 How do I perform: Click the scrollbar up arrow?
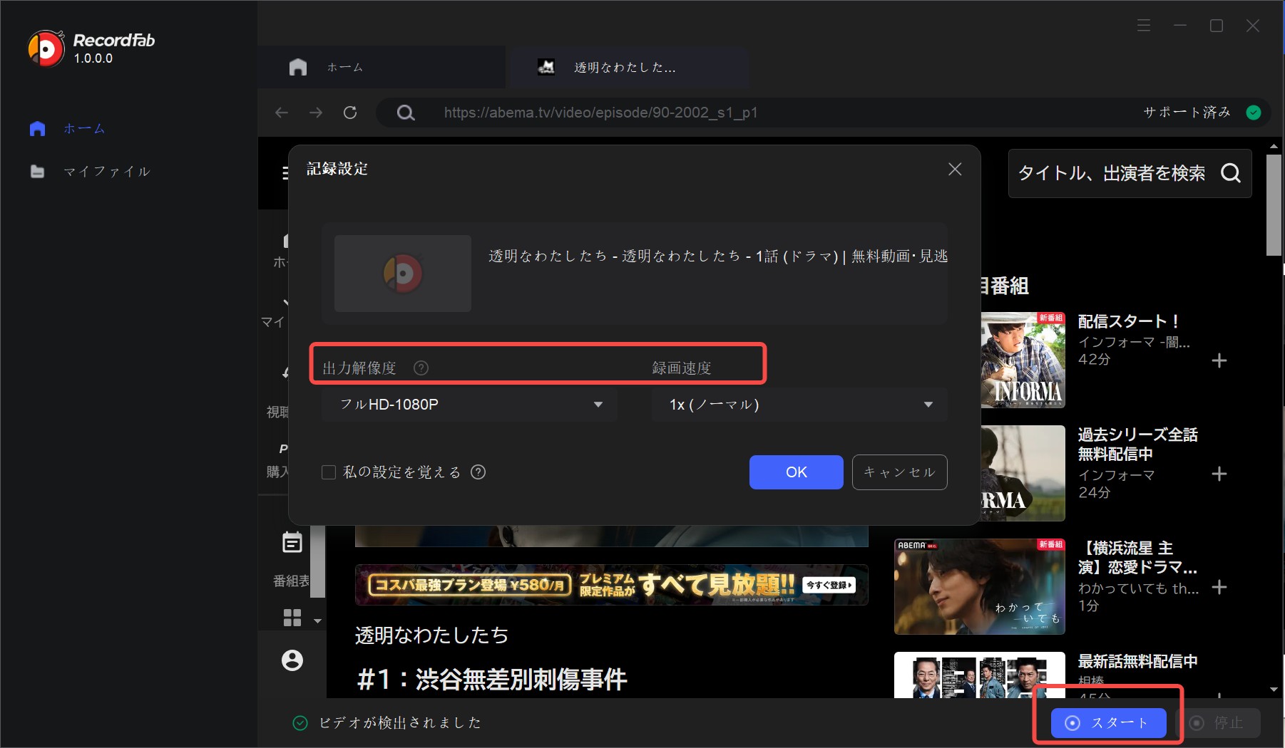[1274, 147]
